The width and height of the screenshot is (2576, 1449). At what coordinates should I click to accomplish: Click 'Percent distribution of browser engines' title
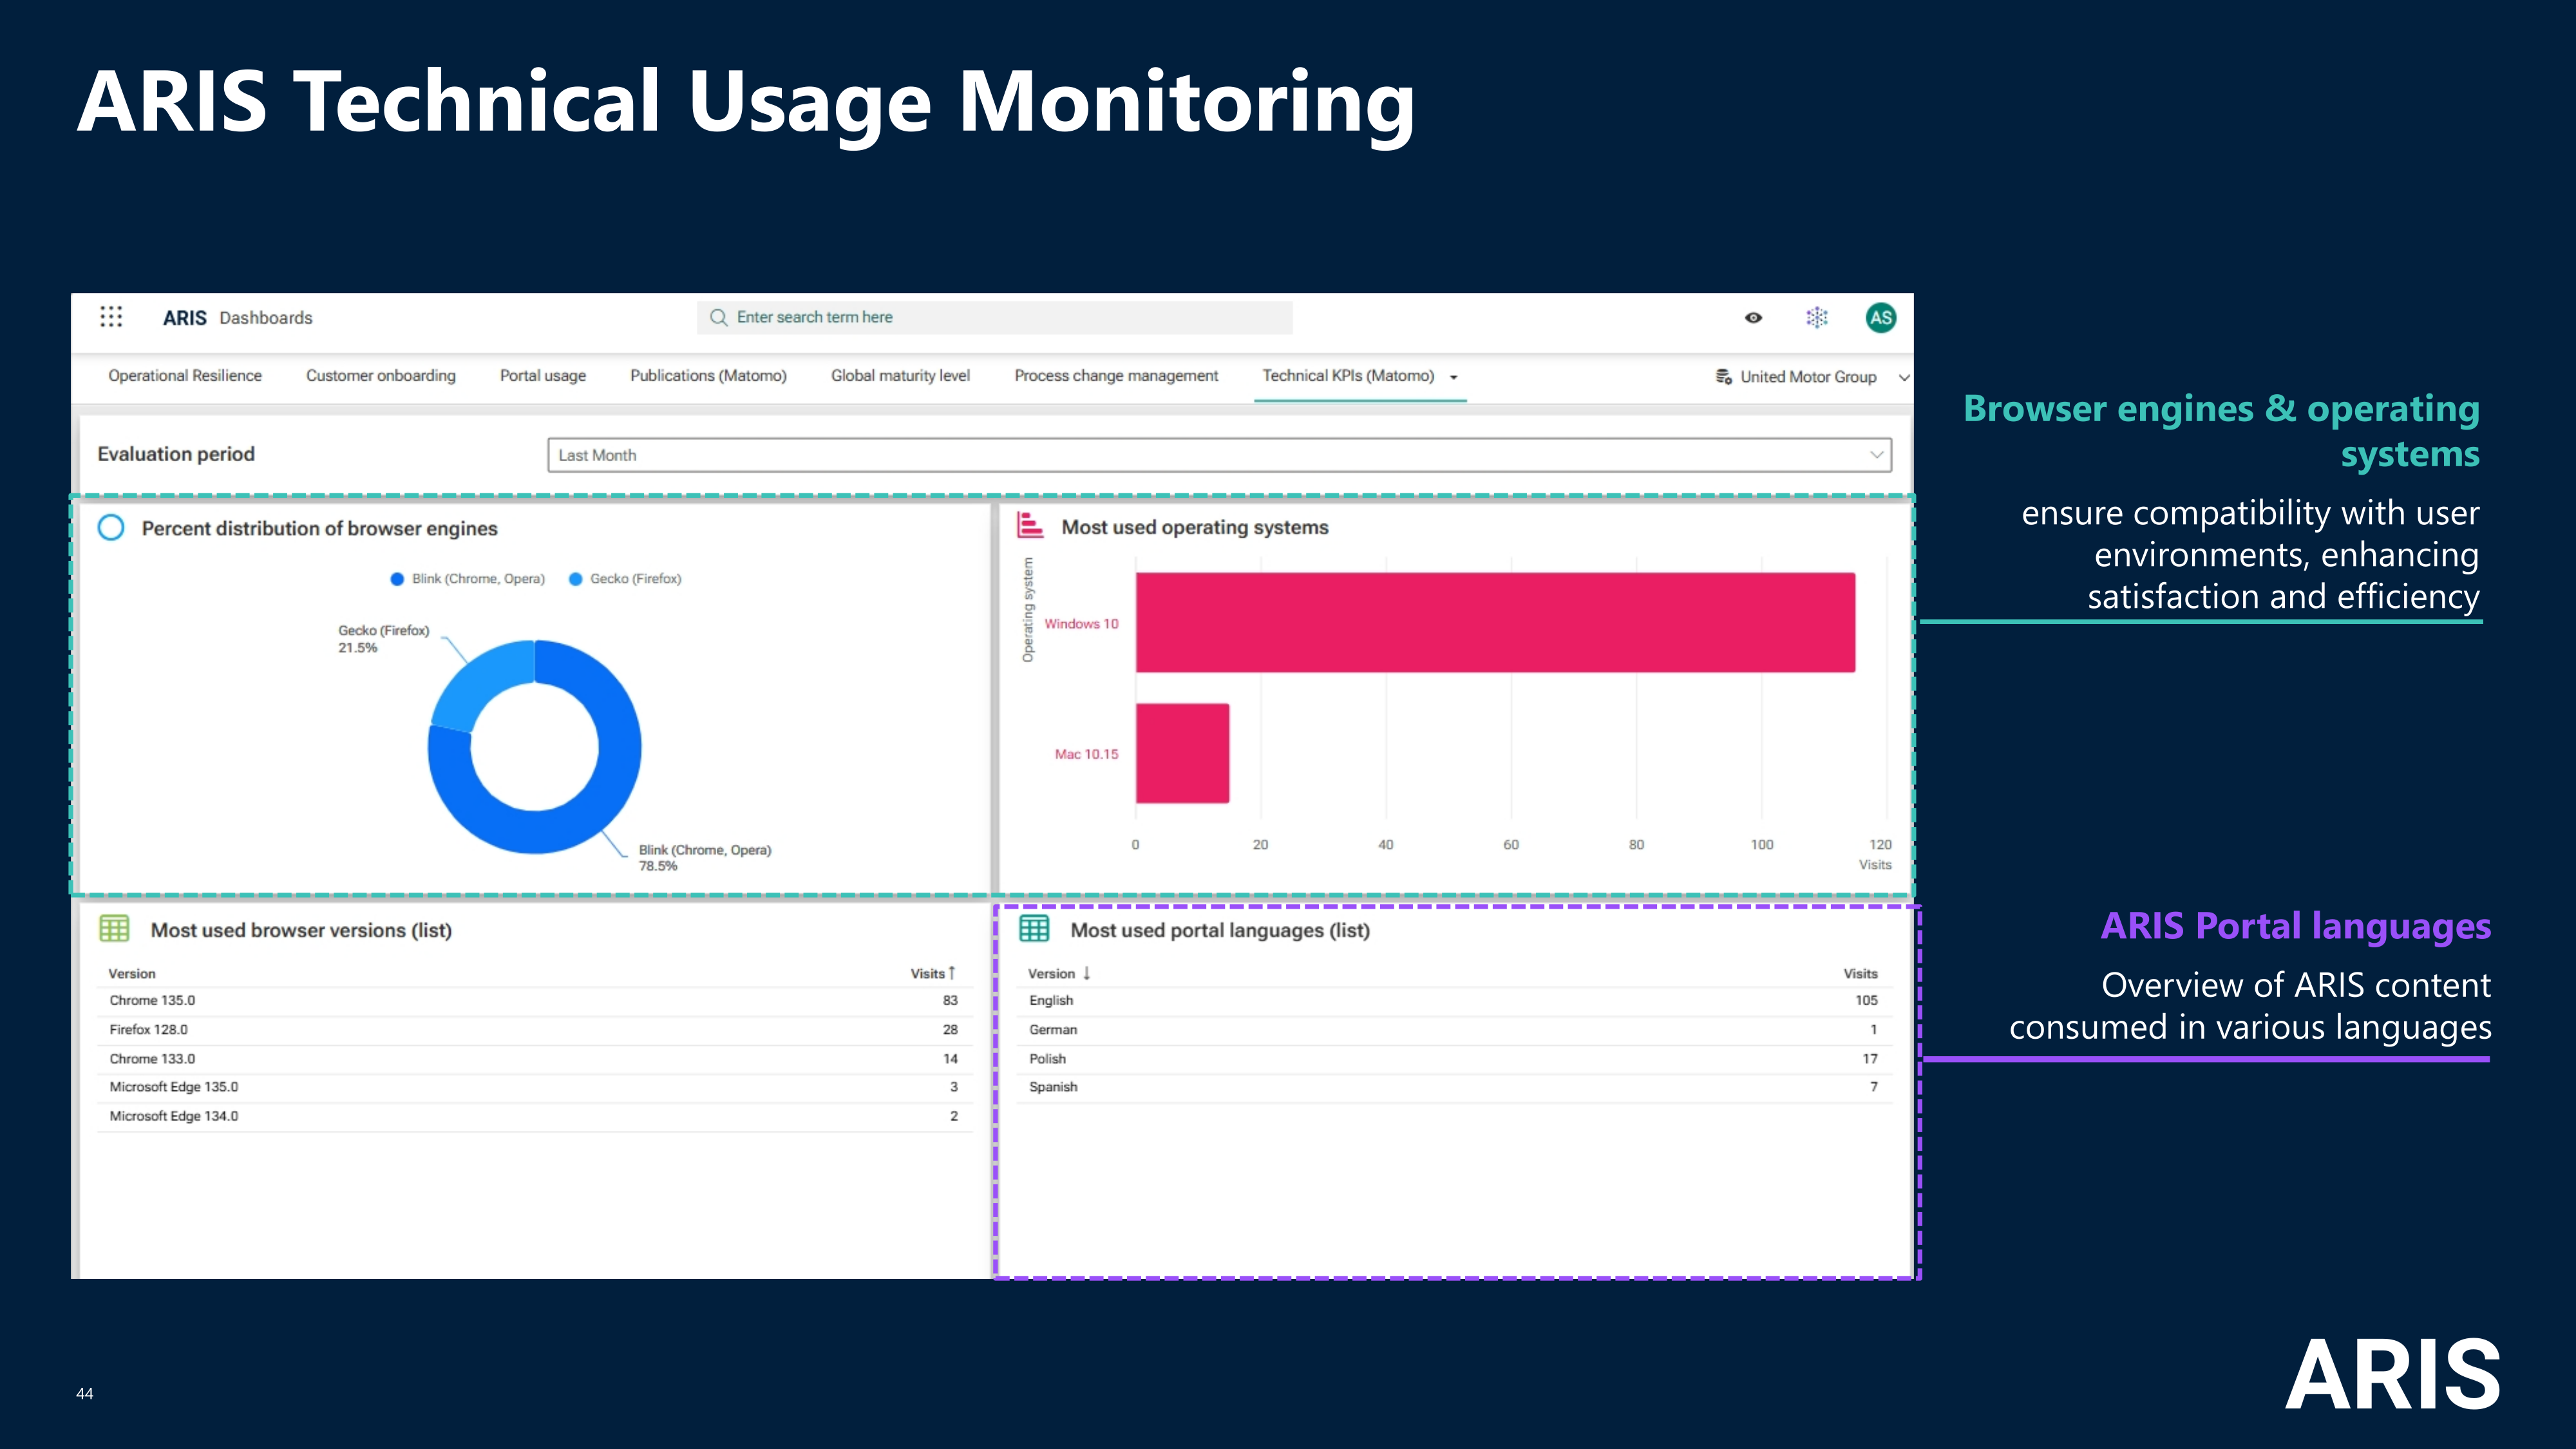[x=319, y=528]
